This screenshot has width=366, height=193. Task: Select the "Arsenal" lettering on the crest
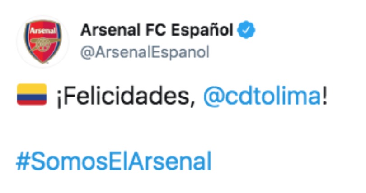coord(42,33)
